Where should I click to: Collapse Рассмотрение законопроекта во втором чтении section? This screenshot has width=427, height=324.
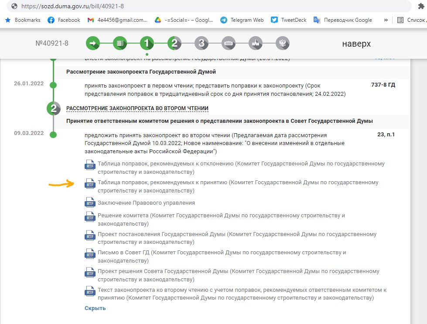[x=137, y=108]
